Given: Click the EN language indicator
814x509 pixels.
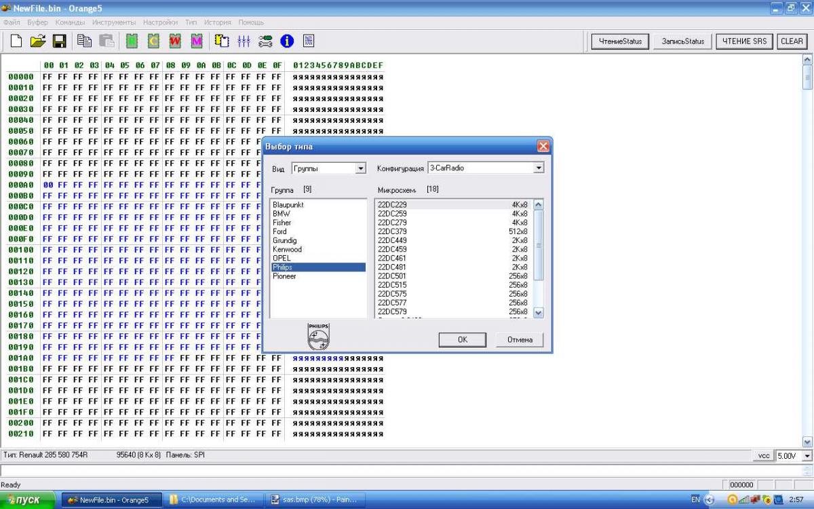Looking at the screenshot, I should 695,499.
